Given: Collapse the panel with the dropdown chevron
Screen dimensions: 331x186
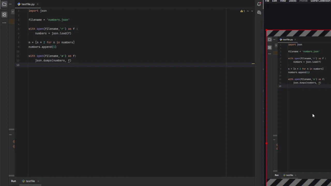Looking at the screenshot, I should pyautogui.click(x=12, y=12).
